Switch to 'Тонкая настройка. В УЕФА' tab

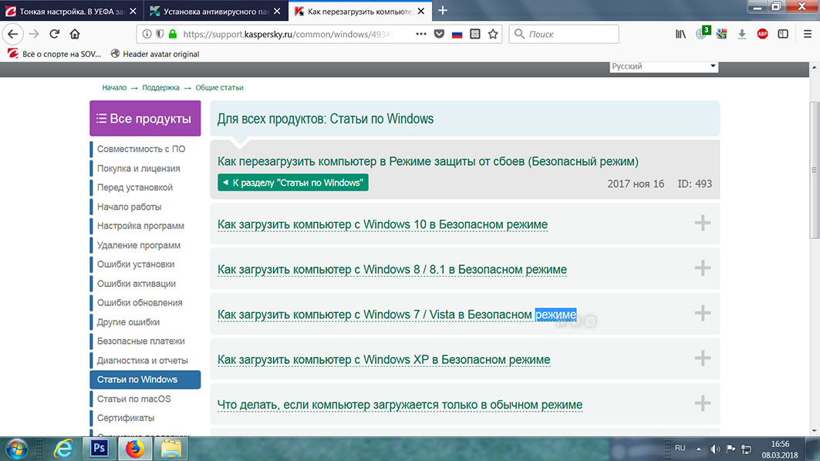[72, 11]
